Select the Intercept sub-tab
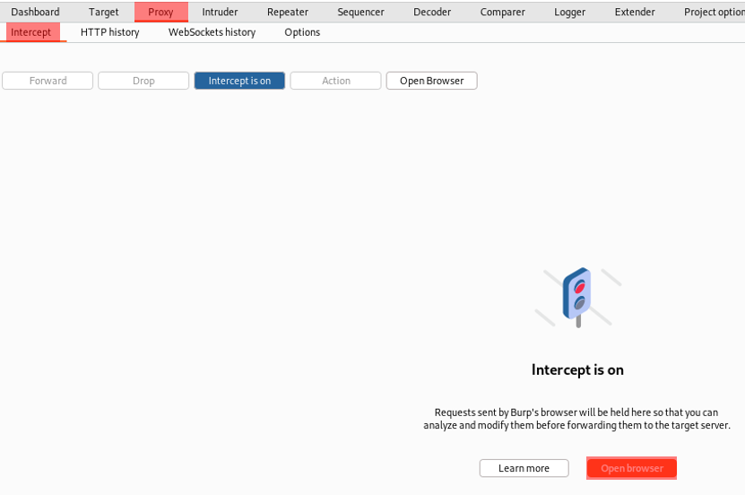 (30, 32)
